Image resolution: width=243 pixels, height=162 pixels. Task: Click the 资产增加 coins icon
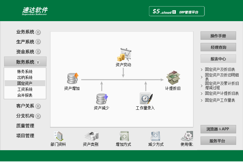pos(73,78)
